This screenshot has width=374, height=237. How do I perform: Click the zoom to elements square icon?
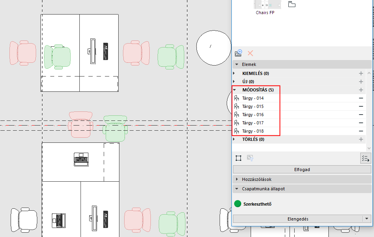coord(238,158)
